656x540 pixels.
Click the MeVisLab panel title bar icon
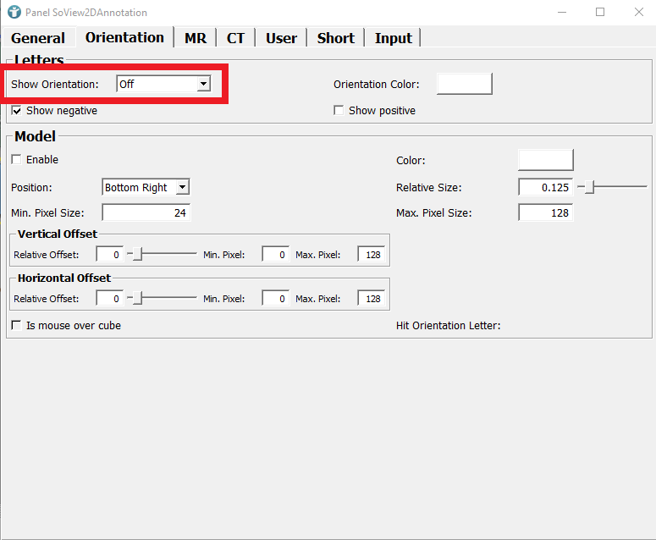point(13,12)
